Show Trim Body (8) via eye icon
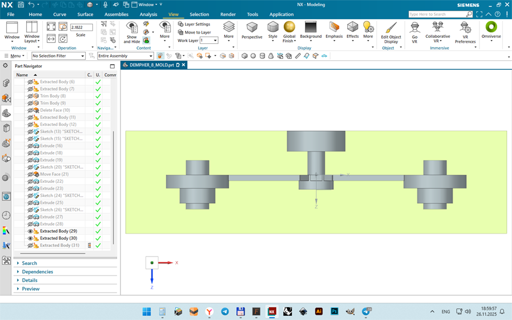 [30, 96]
